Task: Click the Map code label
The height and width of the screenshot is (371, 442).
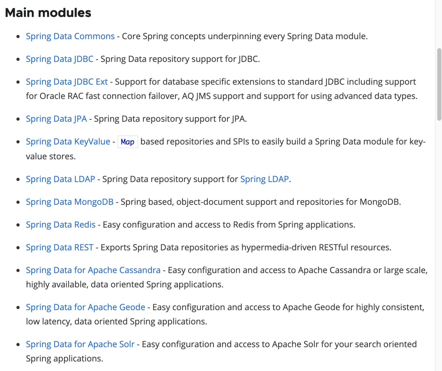Action: point(128,142)
